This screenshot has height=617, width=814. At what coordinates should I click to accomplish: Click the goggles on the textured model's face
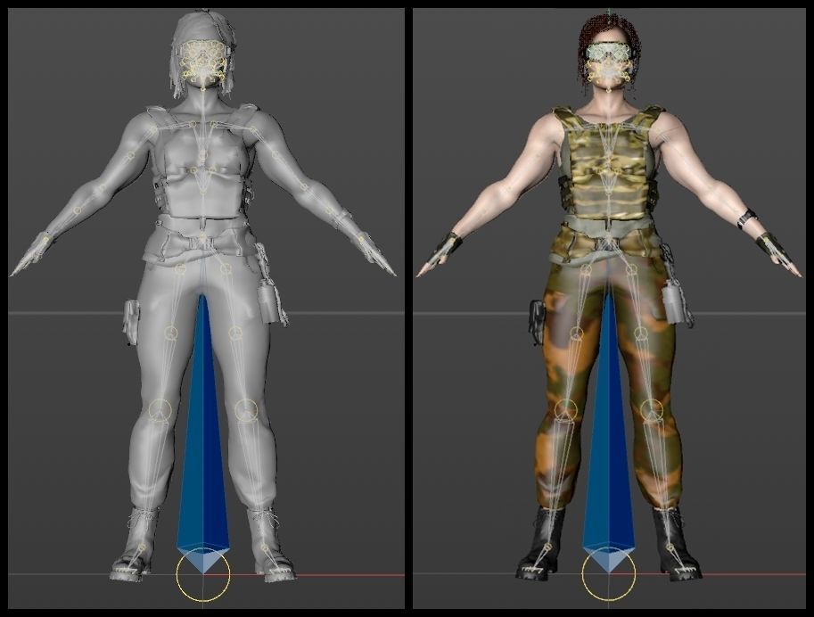point(610,53)
